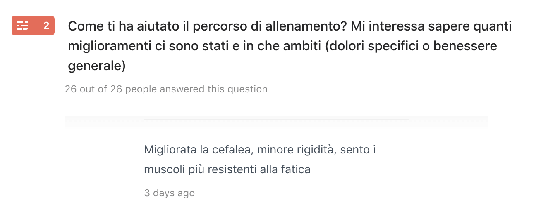Click the word 'generale)' in the question
The image size is (560, 207).
[x=97, y=66]
